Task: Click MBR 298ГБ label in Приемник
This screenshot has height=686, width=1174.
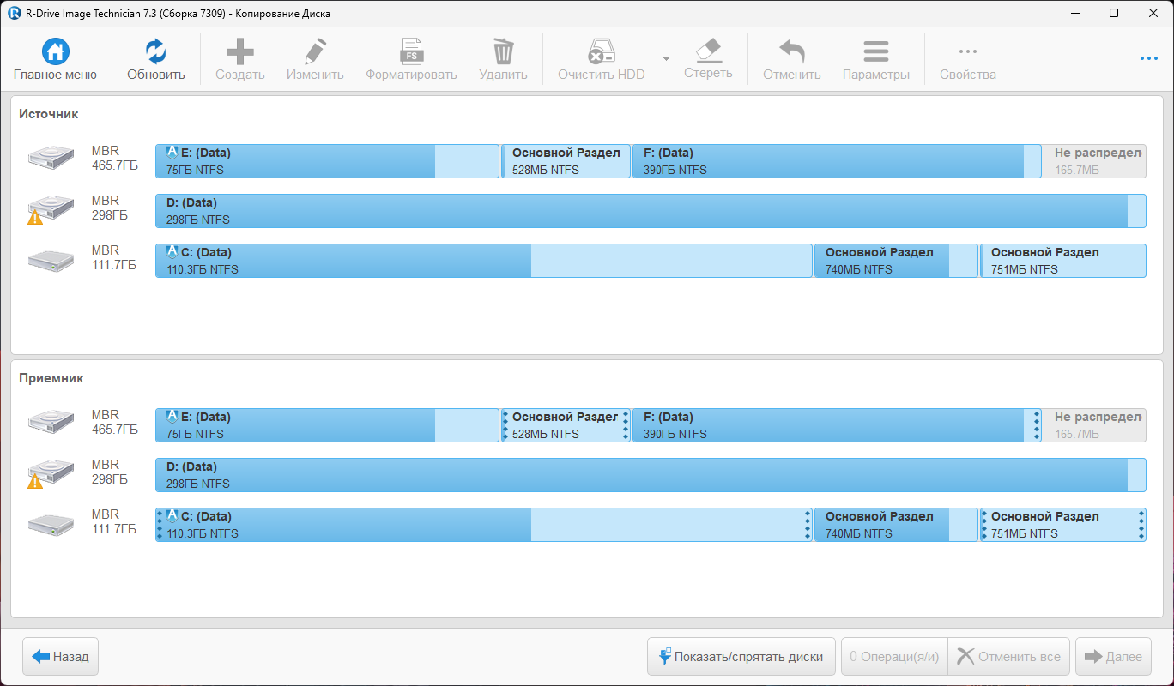Action: pos(110,472)
